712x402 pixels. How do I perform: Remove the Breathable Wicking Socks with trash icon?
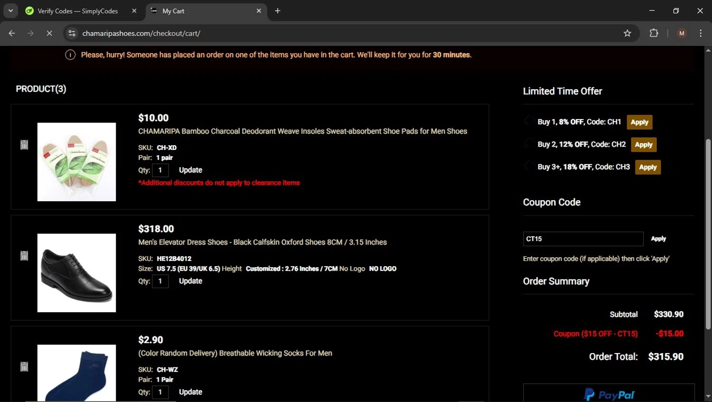point(24,366)
